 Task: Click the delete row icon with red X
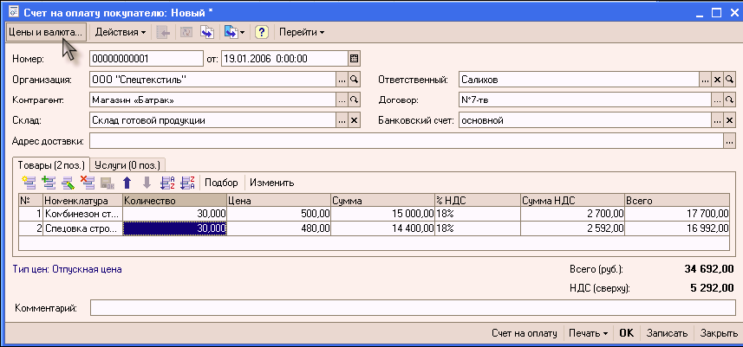pos(87,183)
